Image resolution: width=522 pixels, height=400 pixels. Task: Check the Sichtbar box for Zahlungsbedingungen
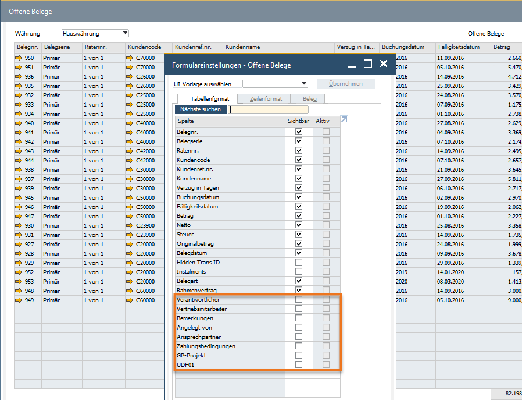299,346
